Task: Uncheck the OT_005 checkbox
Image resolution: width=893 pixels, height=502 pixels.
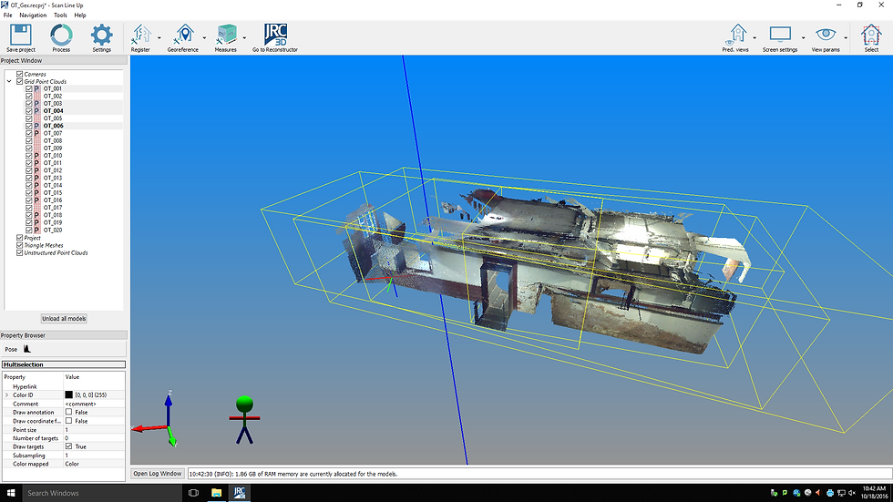Action: (29, 118)
